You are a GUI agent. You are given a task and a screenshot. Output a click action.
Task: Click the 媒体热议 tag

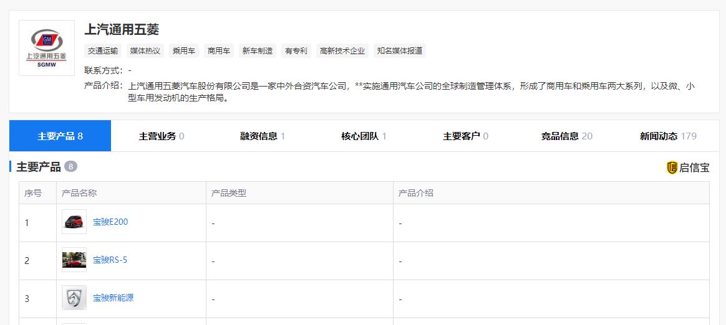tap(145, 51)
